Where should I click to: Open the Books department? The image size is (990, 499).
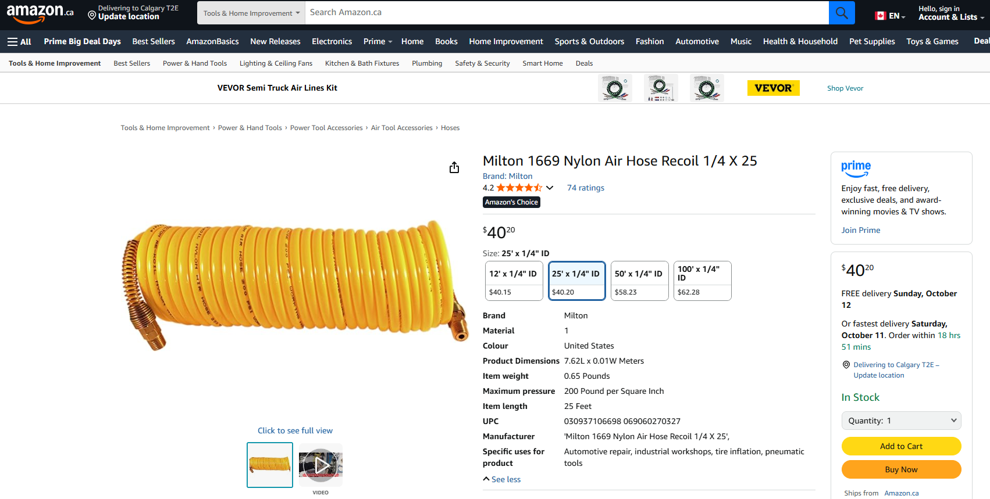tap(446, 41)
